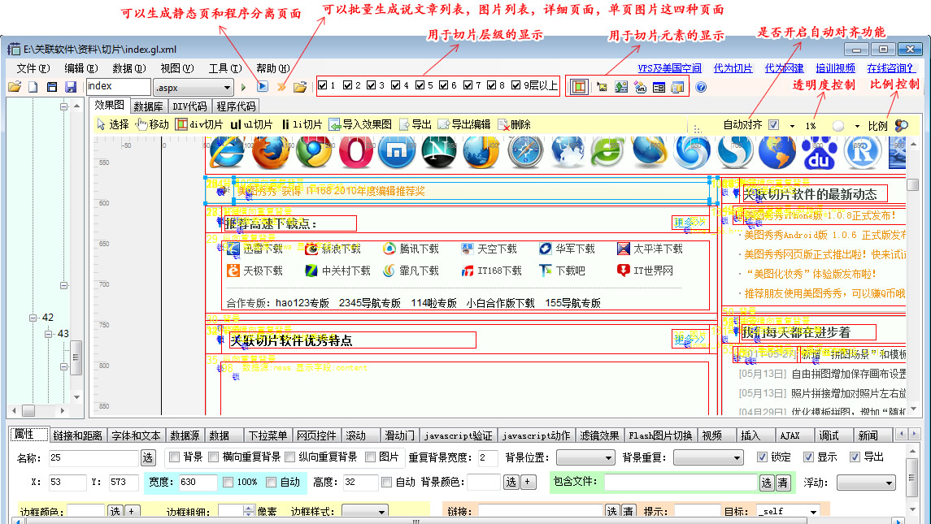Open the 工具(T) menu

click(x=225, y=68)
